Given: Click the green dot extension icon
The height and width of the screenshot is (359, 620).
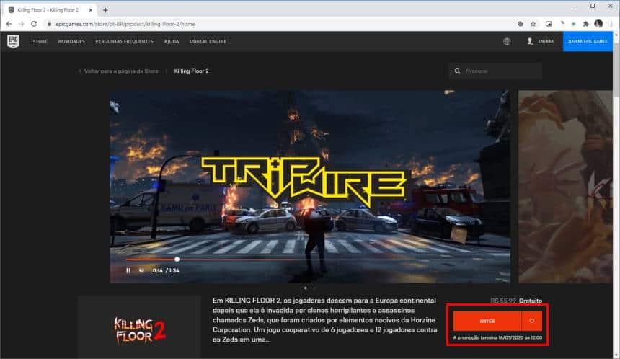Looking at the screenshot, I should [x=573, y=24].
